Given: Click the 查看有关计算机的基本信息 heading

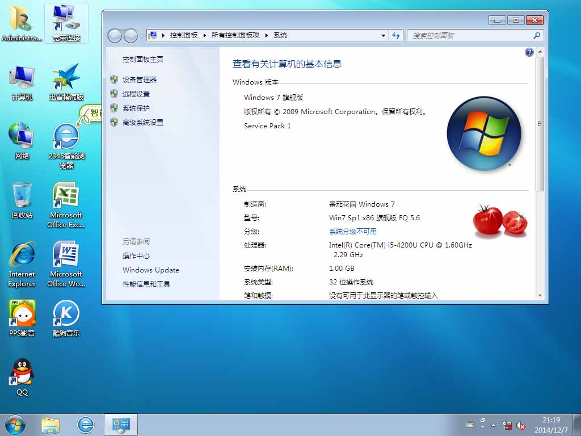Looking at the screenshot, I should (x=287, y=64).
